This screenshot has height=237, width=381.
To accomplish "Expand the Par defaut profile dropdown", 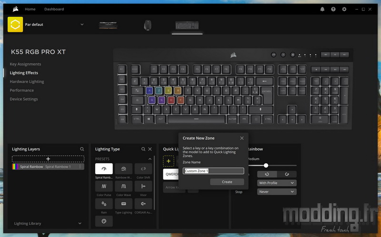I will 82,24.
